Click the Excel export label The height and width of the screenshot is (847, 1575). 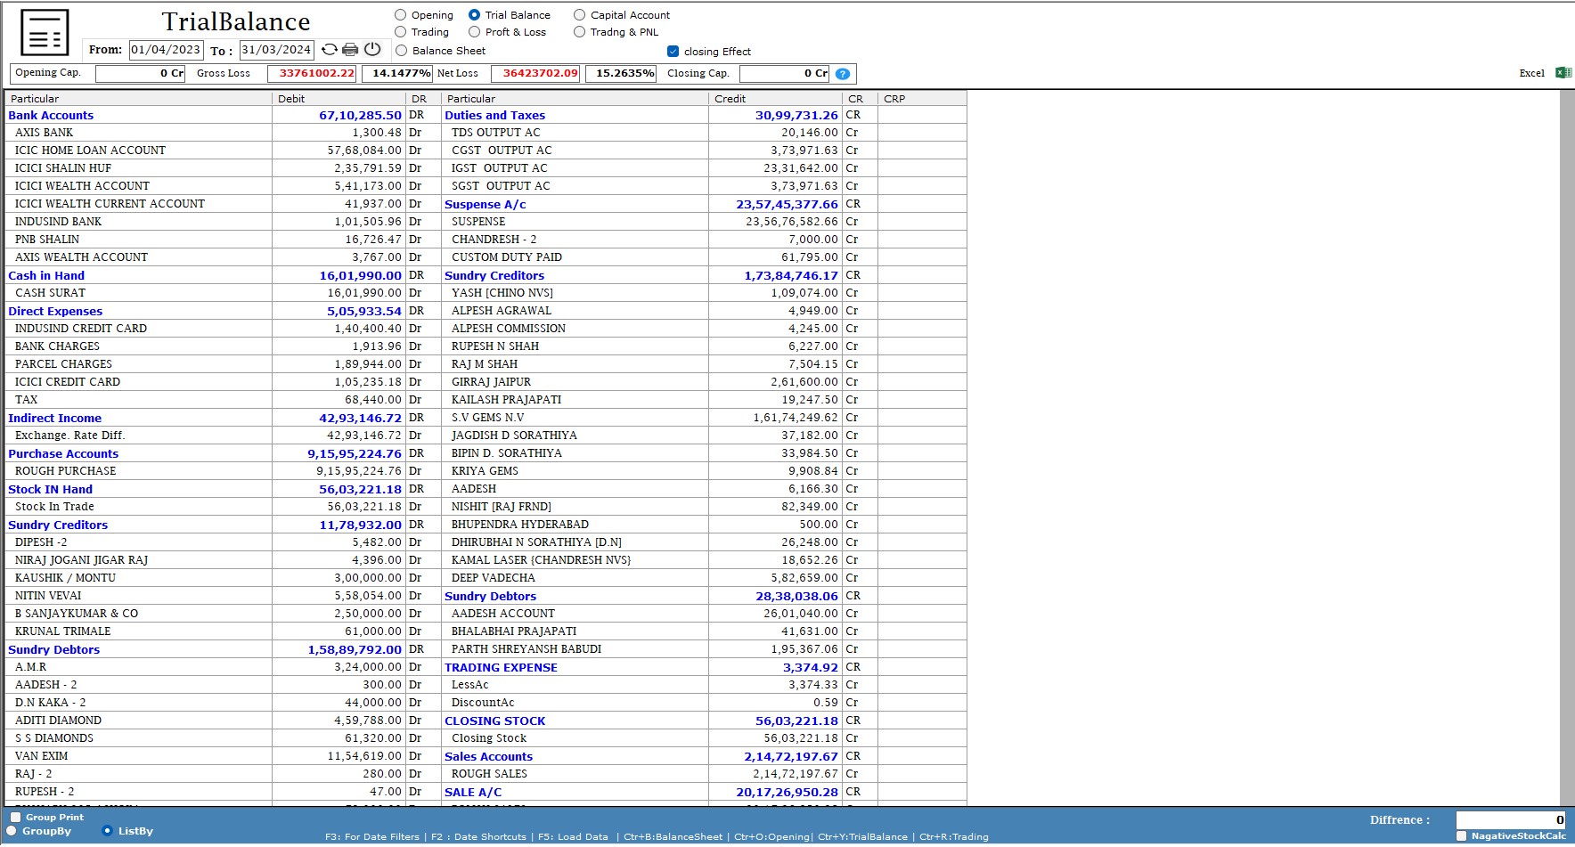(x=1531, y=73)
